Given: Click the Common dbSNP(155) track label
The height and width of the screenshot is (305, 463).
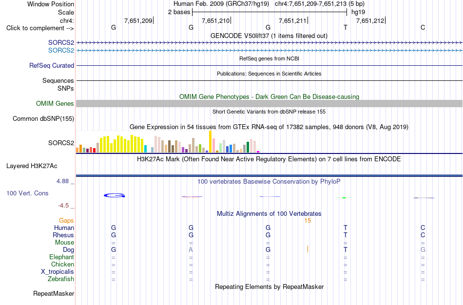Looking at the screenshot, I should pos(43,119).
